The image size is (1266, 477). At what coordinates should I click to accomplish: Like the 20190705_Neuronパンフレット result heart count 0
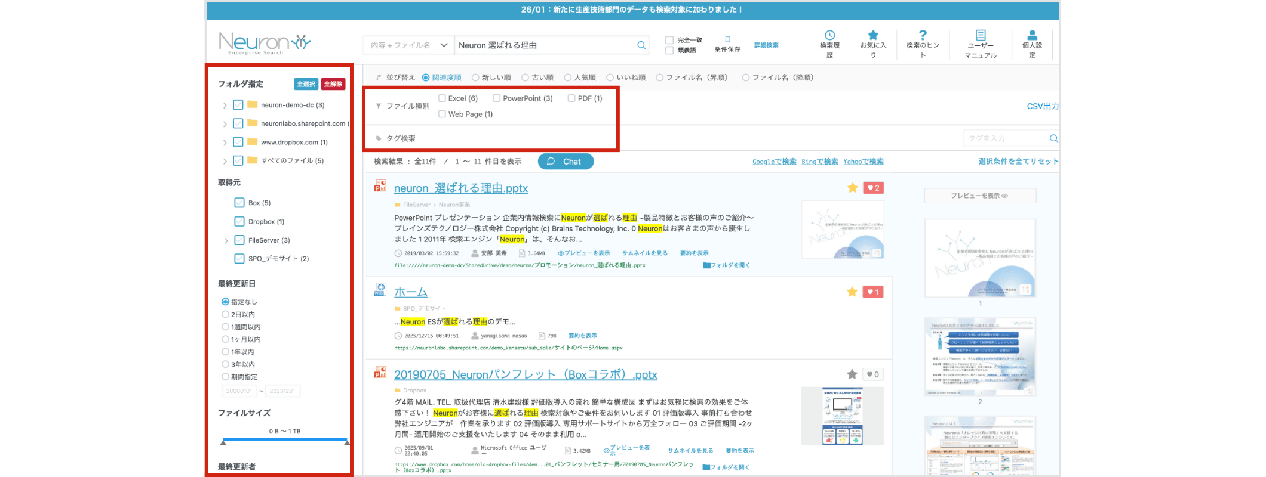click(873, 374)
